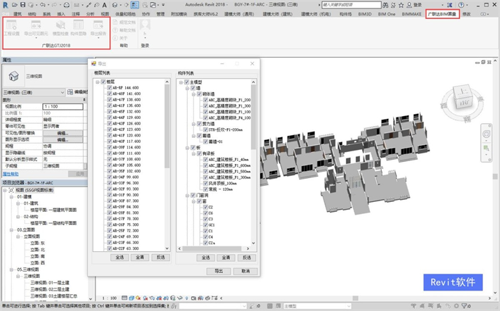This screenshot has height=311, width=500.
Task: Click the floor list vertical scrollbar
Action: click(x=167, y=126)
